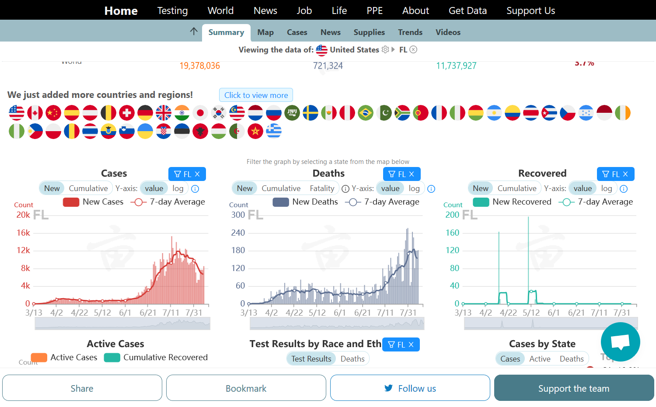Click the Follow us Twitter button
The image size is (656, 407).
(x=410, y=388)
